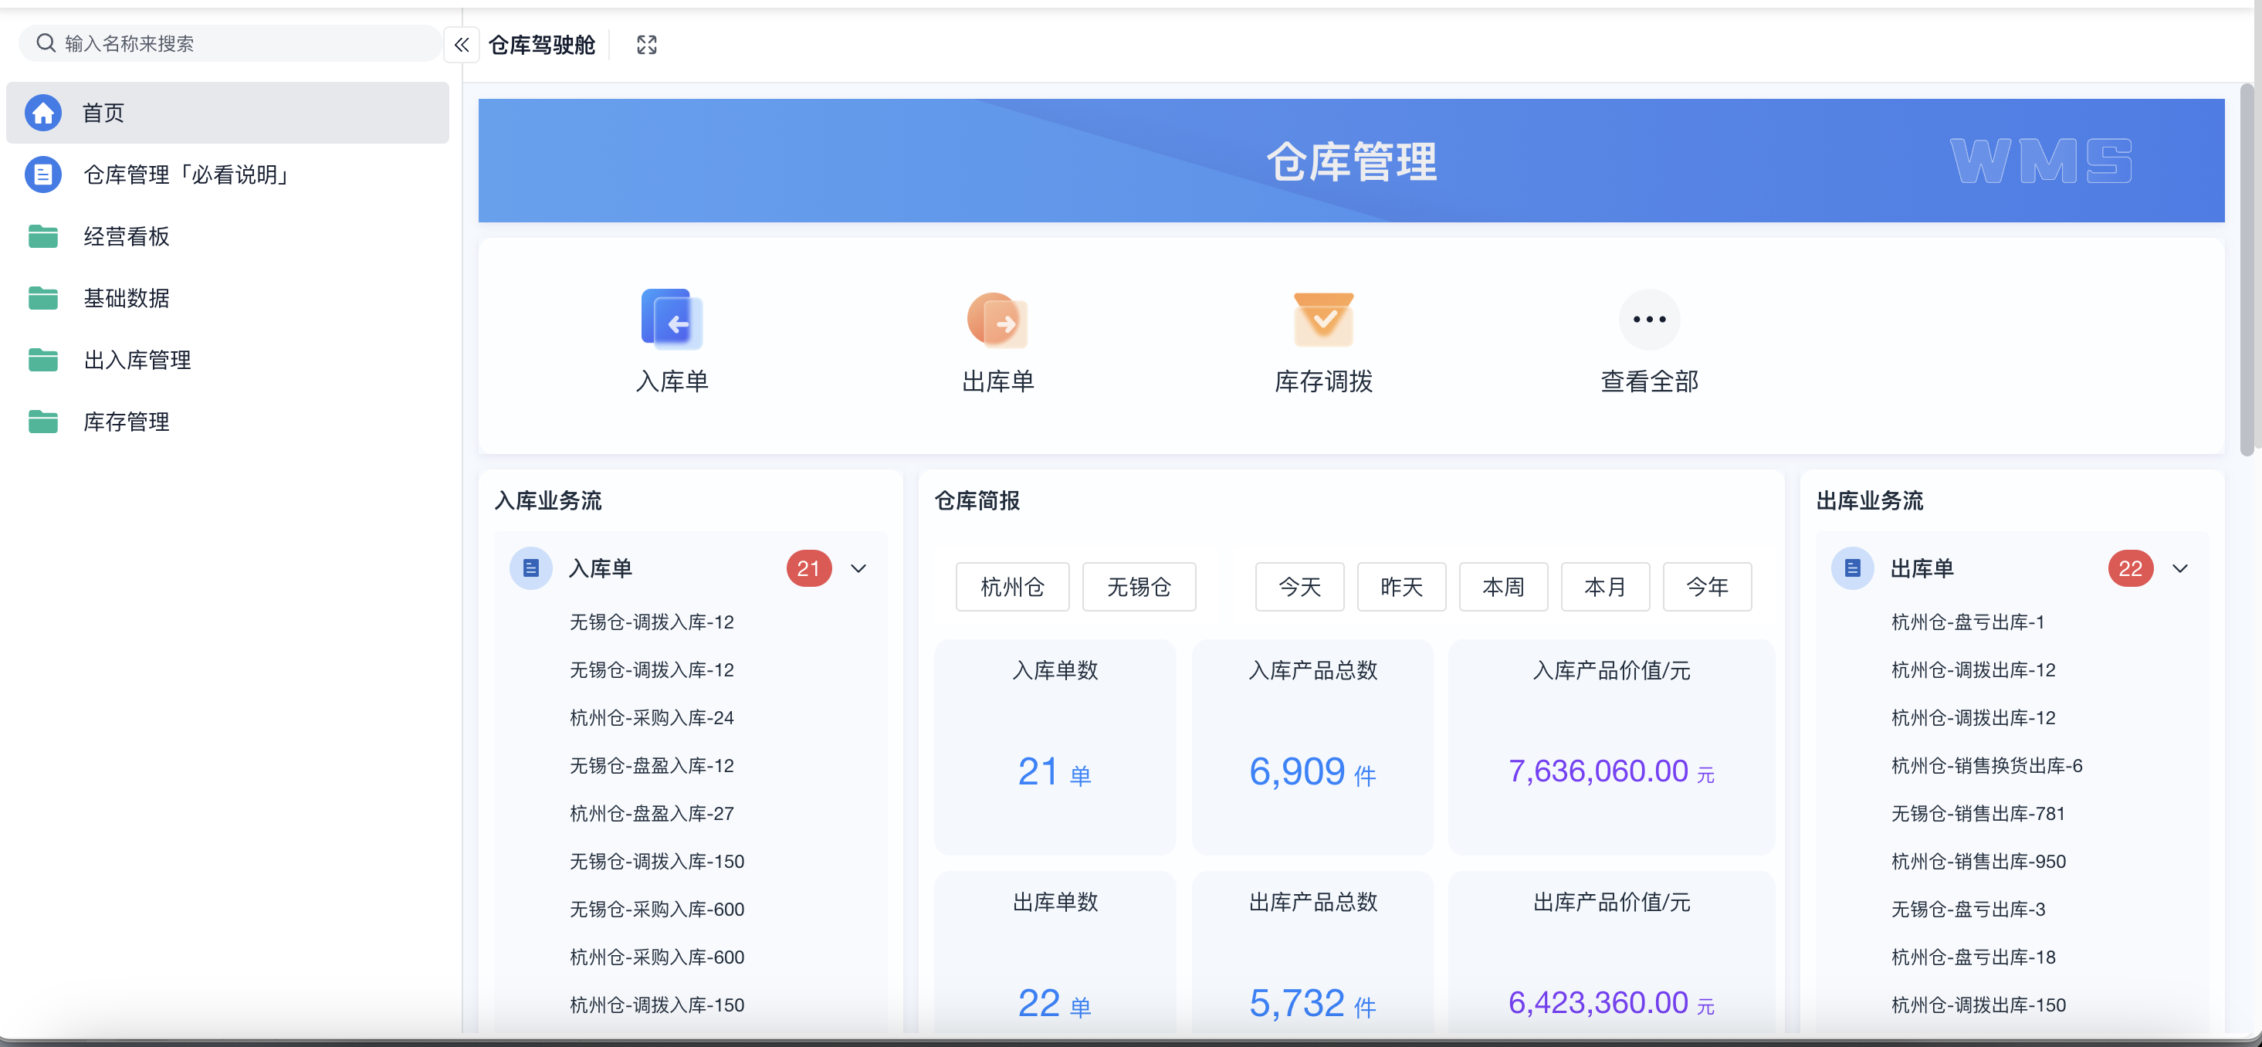Collapse the 出库单 list chevron
The image size is (2262, 1047).
pyautogui.click(x=2179, y=568)
